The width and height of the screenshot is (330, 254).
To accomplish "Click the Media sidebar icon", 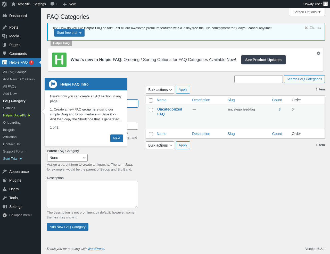I will click(x=5, y=36).
